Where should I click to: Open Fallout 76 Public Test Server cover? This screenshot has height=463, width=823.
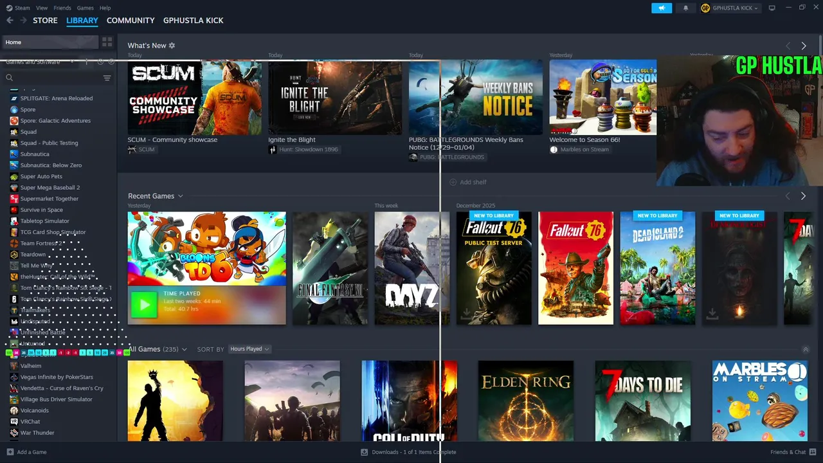point(494,268)
